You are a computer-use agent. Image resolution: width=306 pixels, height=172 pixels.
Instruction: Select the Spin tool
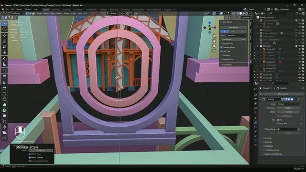click(x=4, y=110)
